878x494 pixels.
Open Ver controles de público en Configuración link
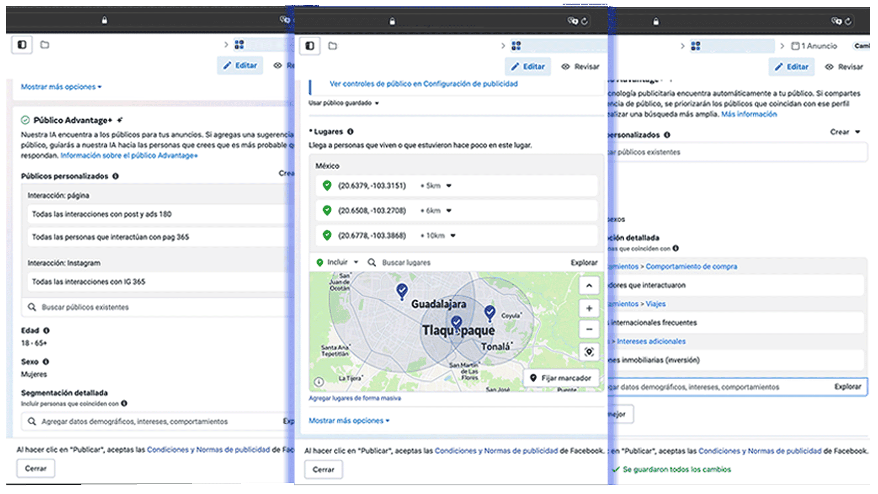(x=424, y=84)
